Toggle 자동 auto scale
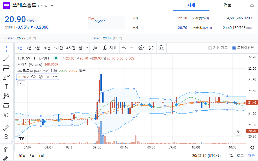This screenshot has width=258, height=161. [x=251, y=156]
